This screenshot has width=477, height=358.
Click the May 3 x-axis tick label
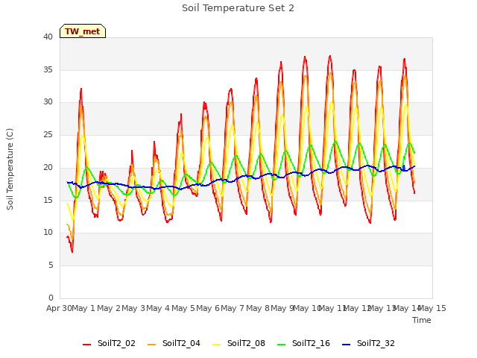coord(133,308)
